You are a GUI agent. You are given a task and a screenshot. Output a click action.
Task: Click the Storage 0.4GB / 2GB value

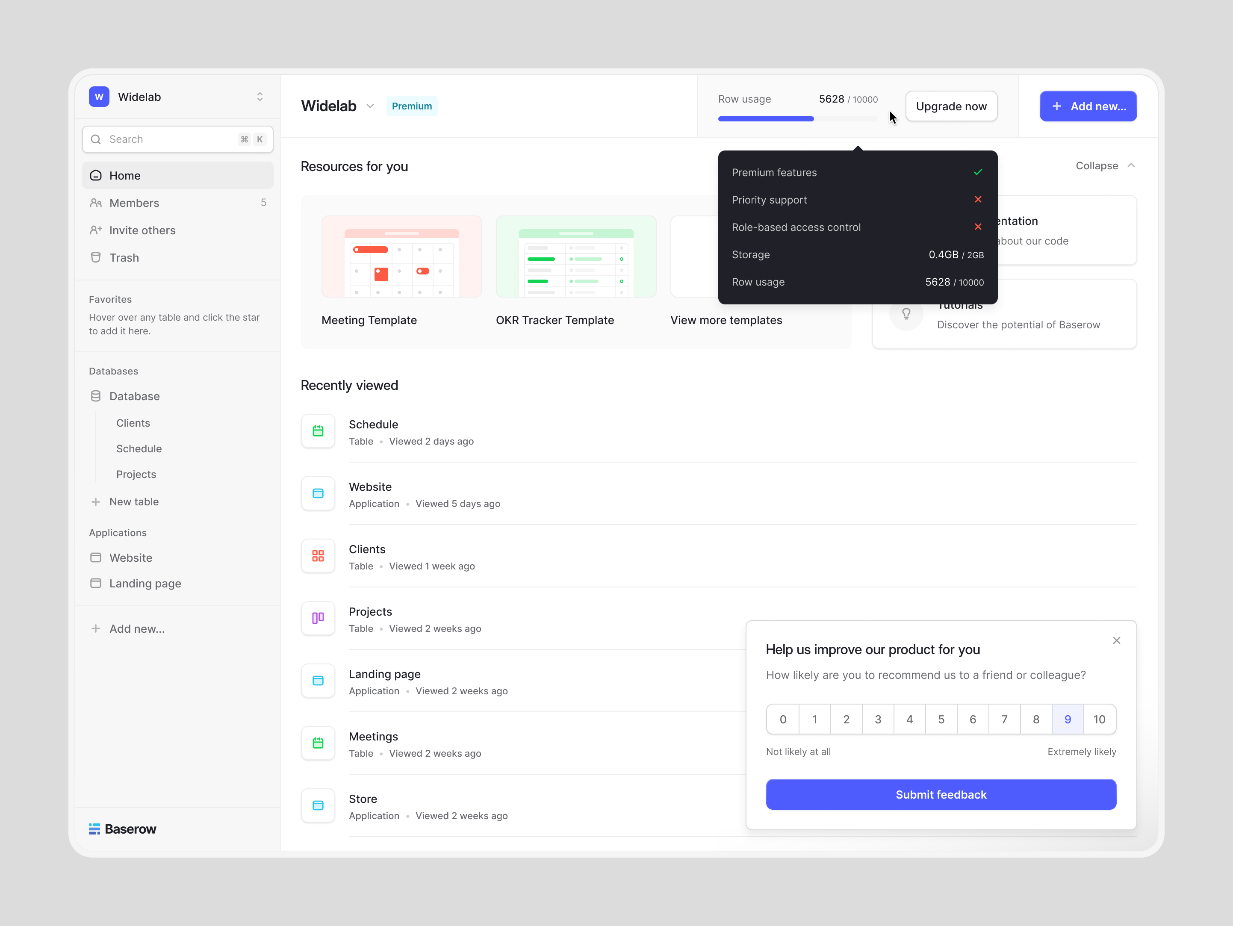click(x=956, y=255)
